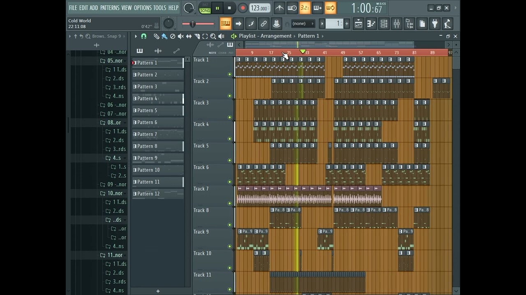Select the playlist slip tool
Viewport: 526px width, 295px height.
[189, 36]
